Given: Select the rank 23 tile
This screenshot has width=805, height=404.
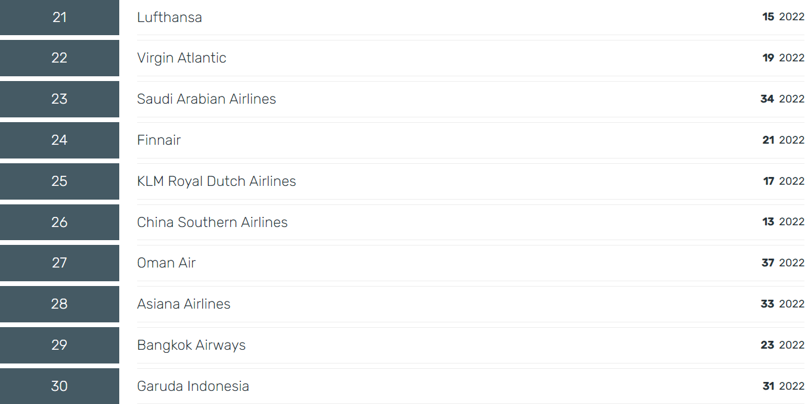Looking at the screenshot, I should [60, 99].
